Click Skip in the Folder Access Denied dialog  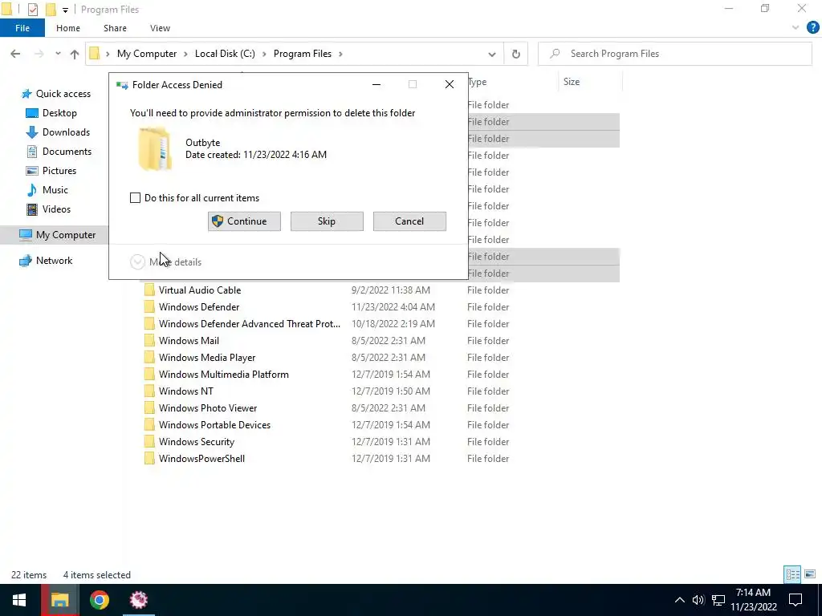point(327,221)
